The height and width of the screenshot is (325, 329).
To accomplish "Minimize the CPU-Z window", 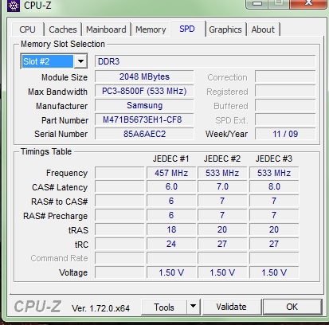I will point(257,3).
